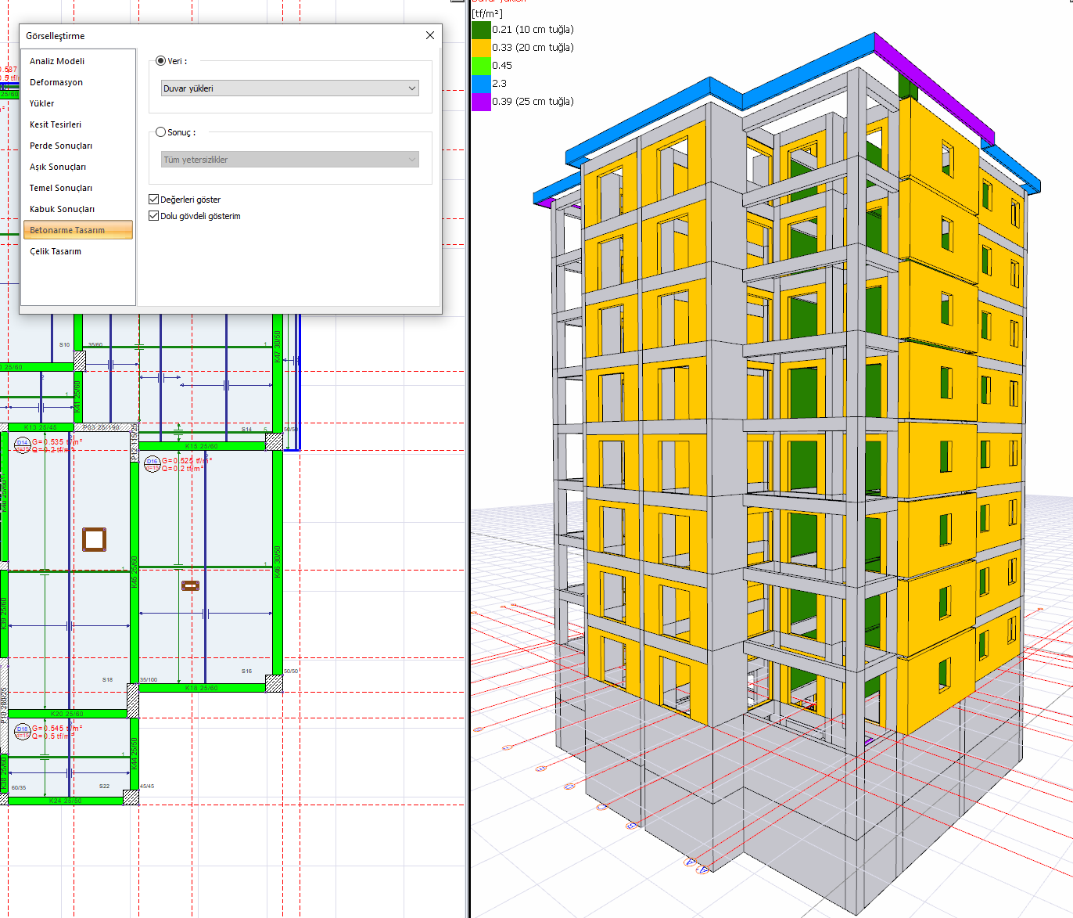Click the beam label 'K44 25/50'
This screenshot has width=1073, height=918.
[x=135, y=753]
